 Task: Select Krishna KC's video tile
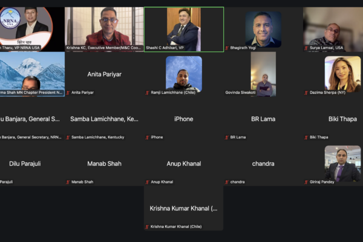point(104,30)
